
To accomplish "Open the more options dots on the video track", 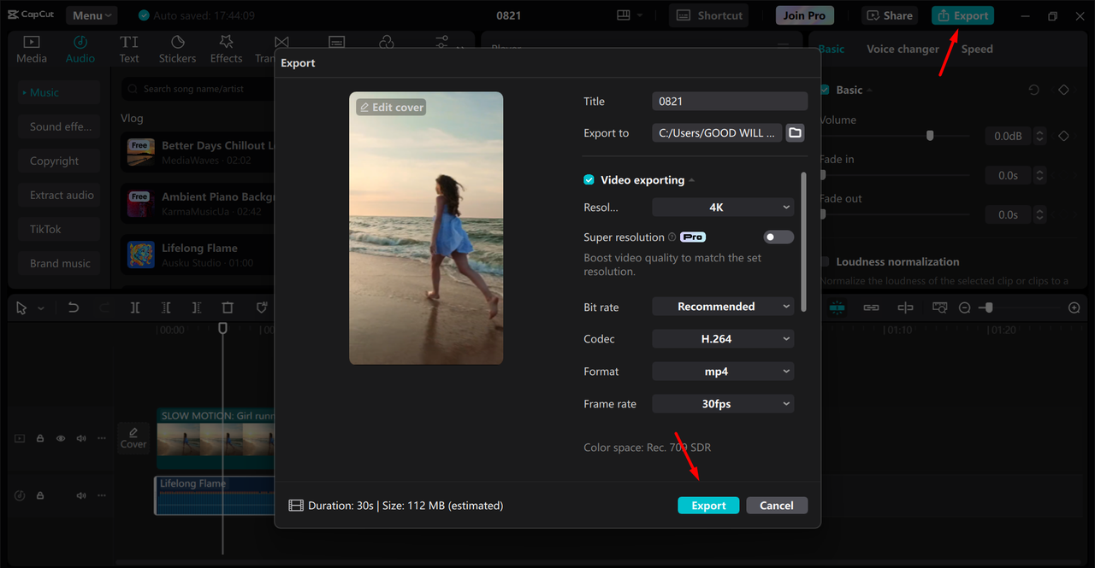I will (101, 438).
